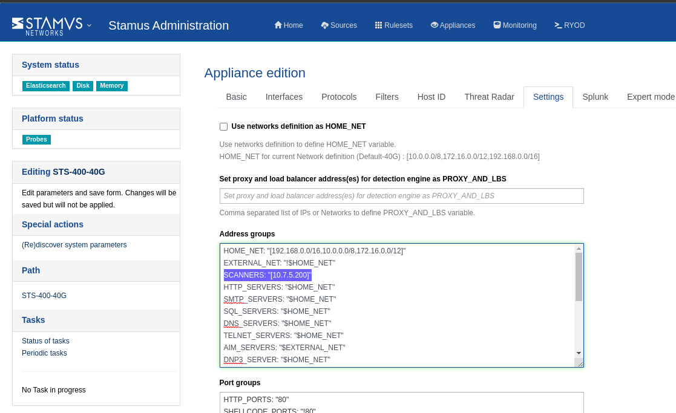
Task: Click the HOME_NET line in Address groups
Action: coord(314,251)
